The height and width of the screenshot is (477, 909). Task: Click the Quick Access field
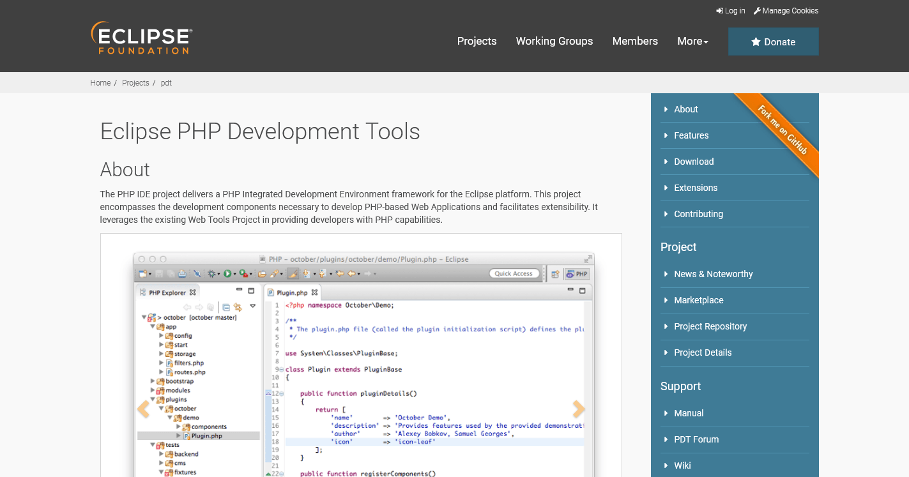point(514,273)
